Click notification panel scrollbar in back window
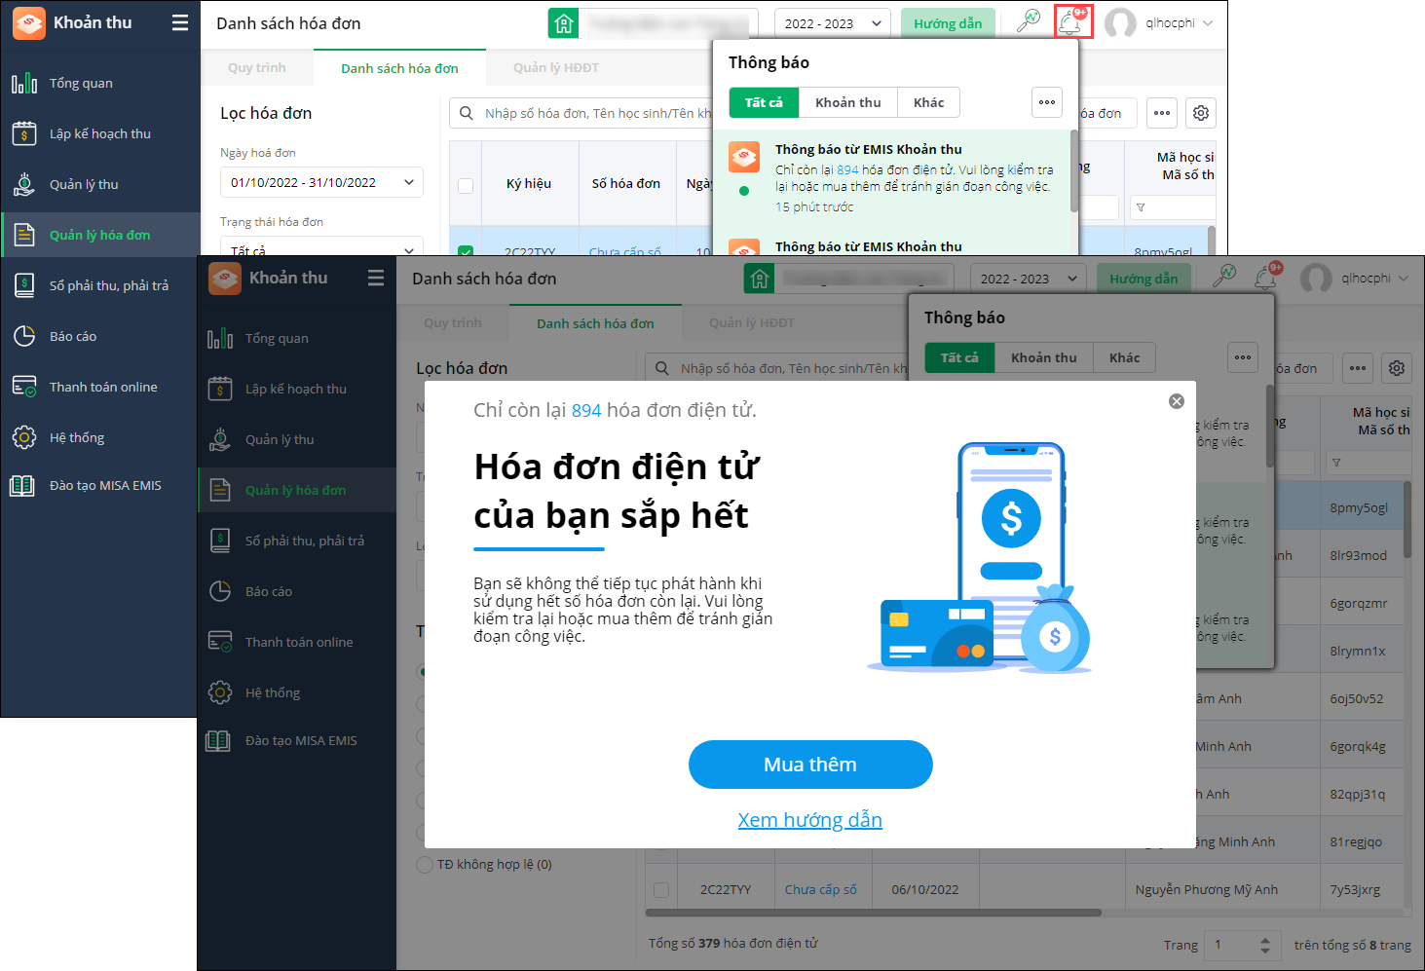 point(1073,172)
